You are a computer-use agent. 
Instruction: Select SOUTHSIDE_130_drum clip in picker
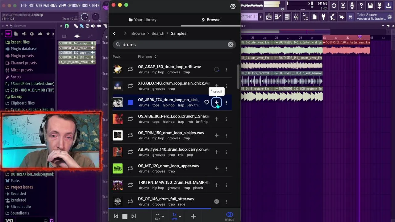(x=77, y=53)
